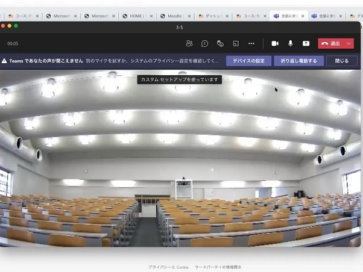The width and height of the screenshot is (363, 272).
Task: Close the HOME browser tab
Action: click(151, 16)
